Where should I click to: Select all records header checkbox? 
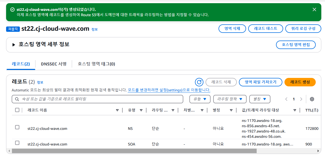17,110
